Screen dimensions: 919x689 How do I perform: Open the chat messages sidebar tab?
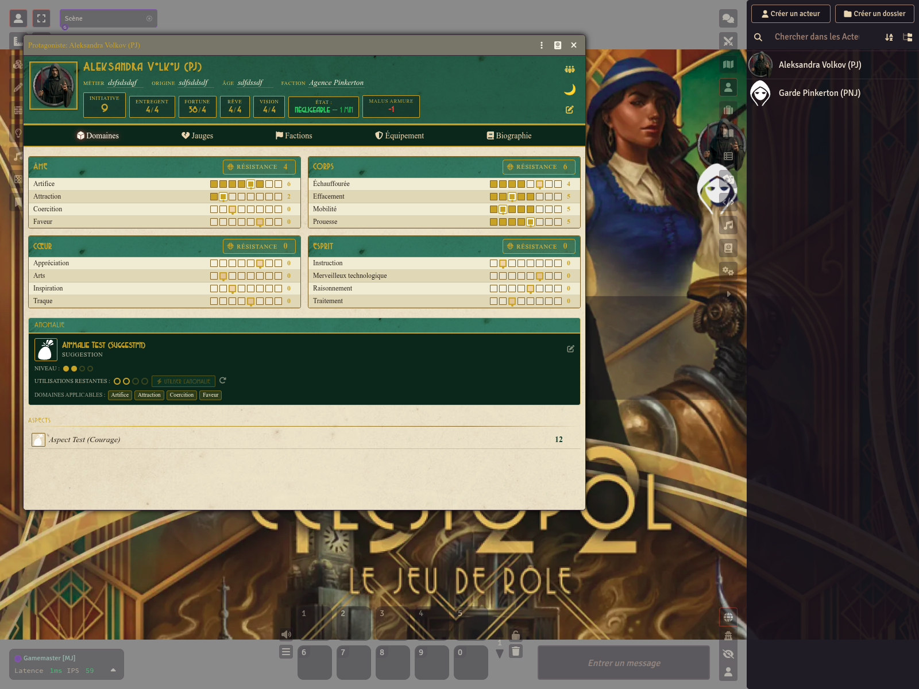(728, 18)
